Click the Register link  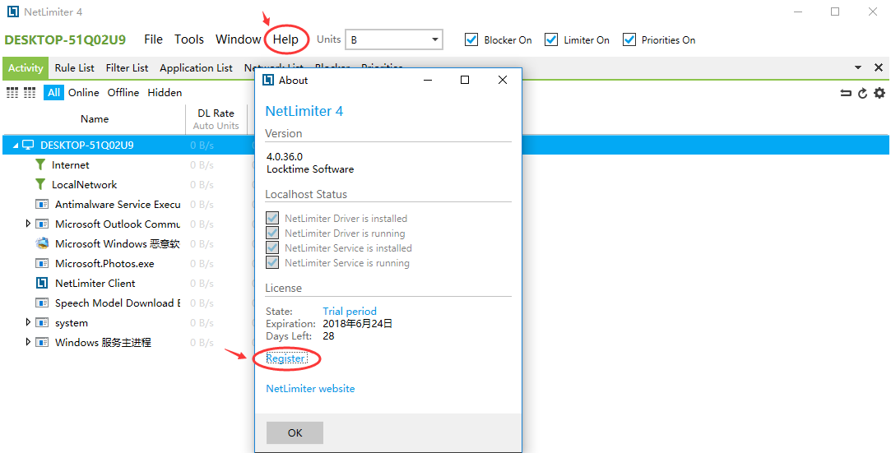tap(286, 358)
